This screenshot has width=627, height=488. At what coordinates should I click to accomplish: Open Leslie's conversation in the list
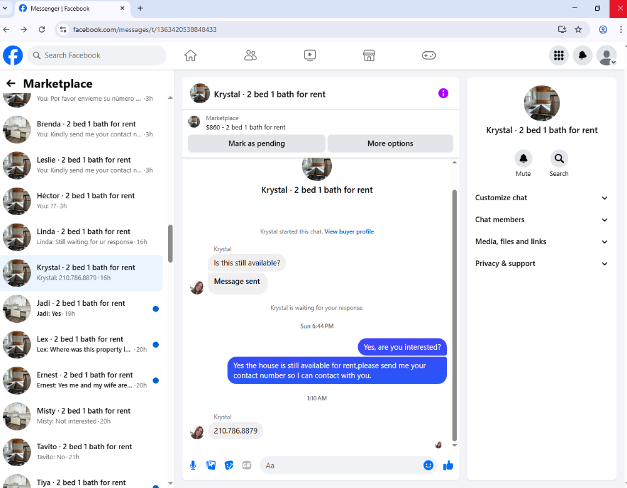tap(81, 165)
